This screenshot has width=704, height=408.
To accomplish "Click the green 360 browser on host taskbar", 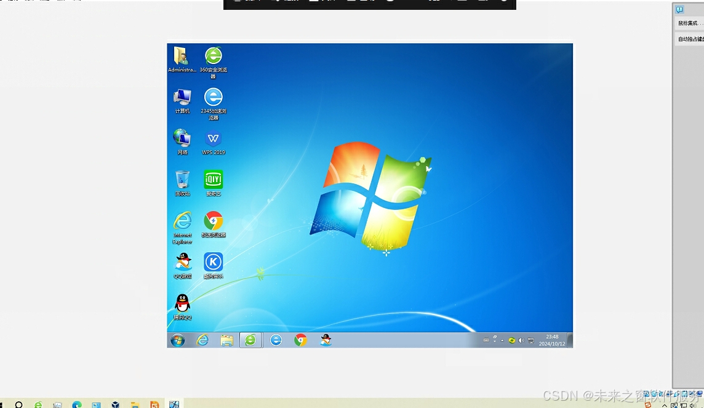I will (x=38, y=405).
